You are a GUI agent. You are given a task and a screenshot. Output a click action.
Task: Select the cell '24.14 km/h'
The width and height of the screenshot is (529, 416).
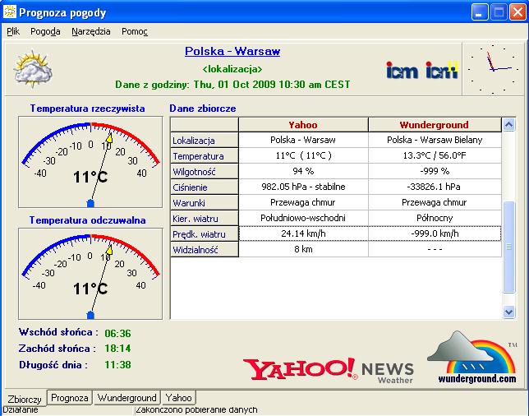coord(303,233)
